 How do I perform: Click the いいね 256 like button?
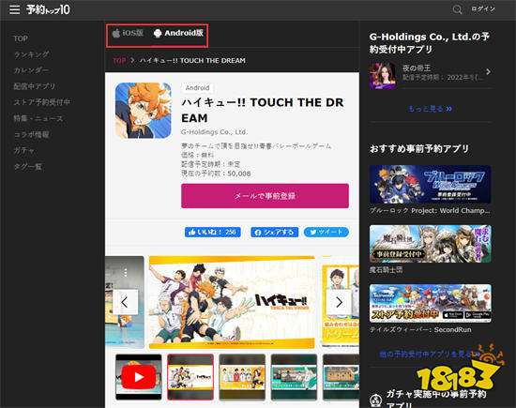click(213, 232)
